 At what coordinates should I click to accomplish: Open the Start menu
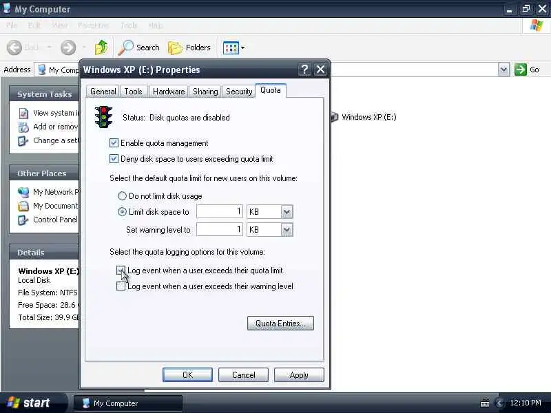pyautogui.click(x=33, y=403)
